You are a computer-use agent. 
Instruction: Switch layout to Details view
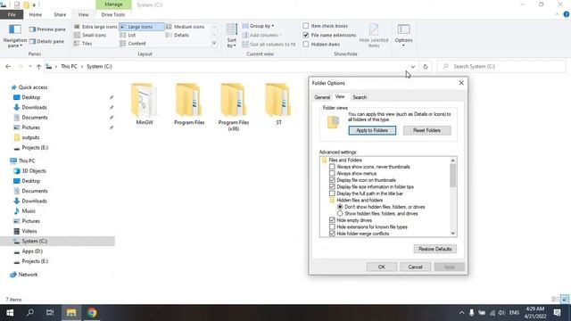(178, 35)
